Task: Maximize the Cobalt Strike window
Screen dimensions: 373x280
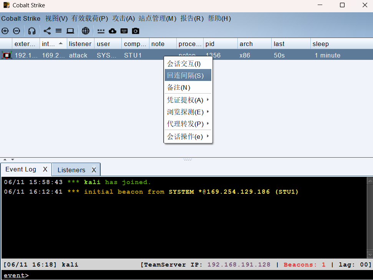Action: [342, 5]
